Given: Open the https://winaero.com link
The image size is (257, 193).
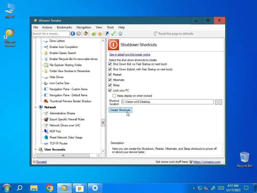Looking at the screenshot, I should click(x=207, y=162).
